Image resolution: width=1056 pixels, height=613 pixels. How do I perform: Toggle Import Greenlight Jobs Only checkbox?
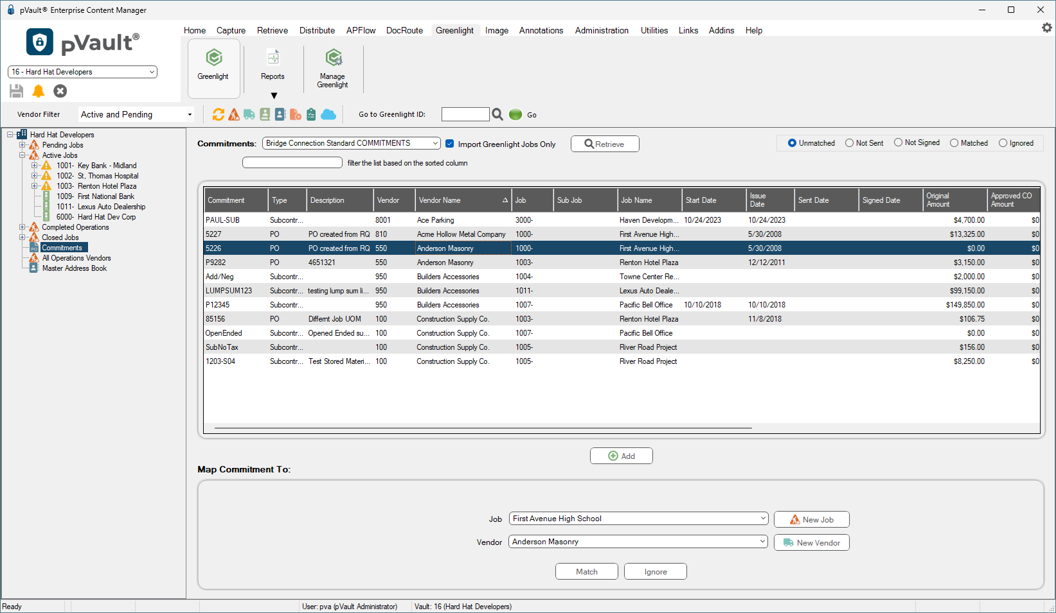click(450, 144)
